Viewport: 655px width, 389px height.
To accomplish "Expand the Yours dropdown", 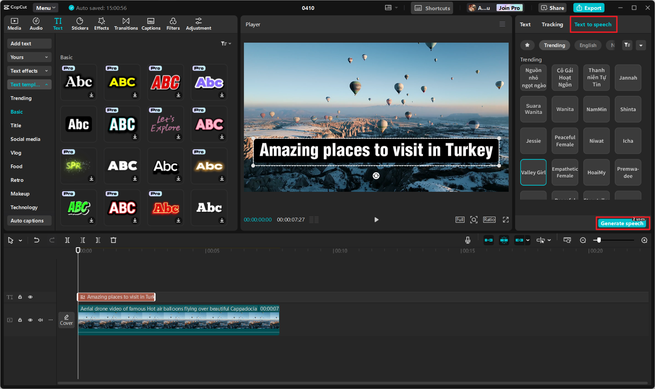I will coord(29,57).
